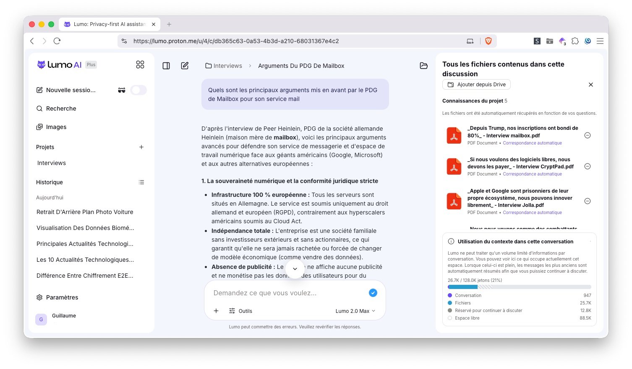Screen dimensions: 632x369
Task: Click the context usage progress bar
Action: point(520,287)
